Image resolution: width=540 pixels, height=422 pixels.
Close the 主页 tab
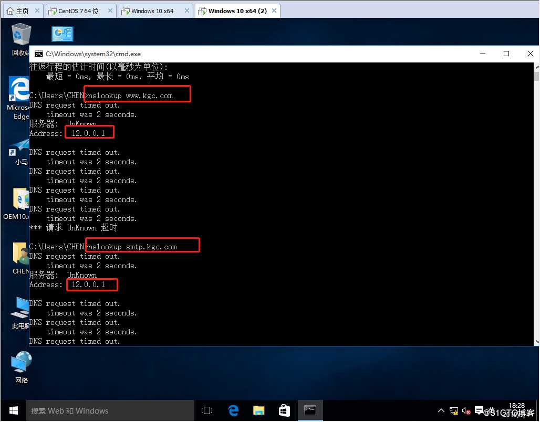click(x=37, y=10)
